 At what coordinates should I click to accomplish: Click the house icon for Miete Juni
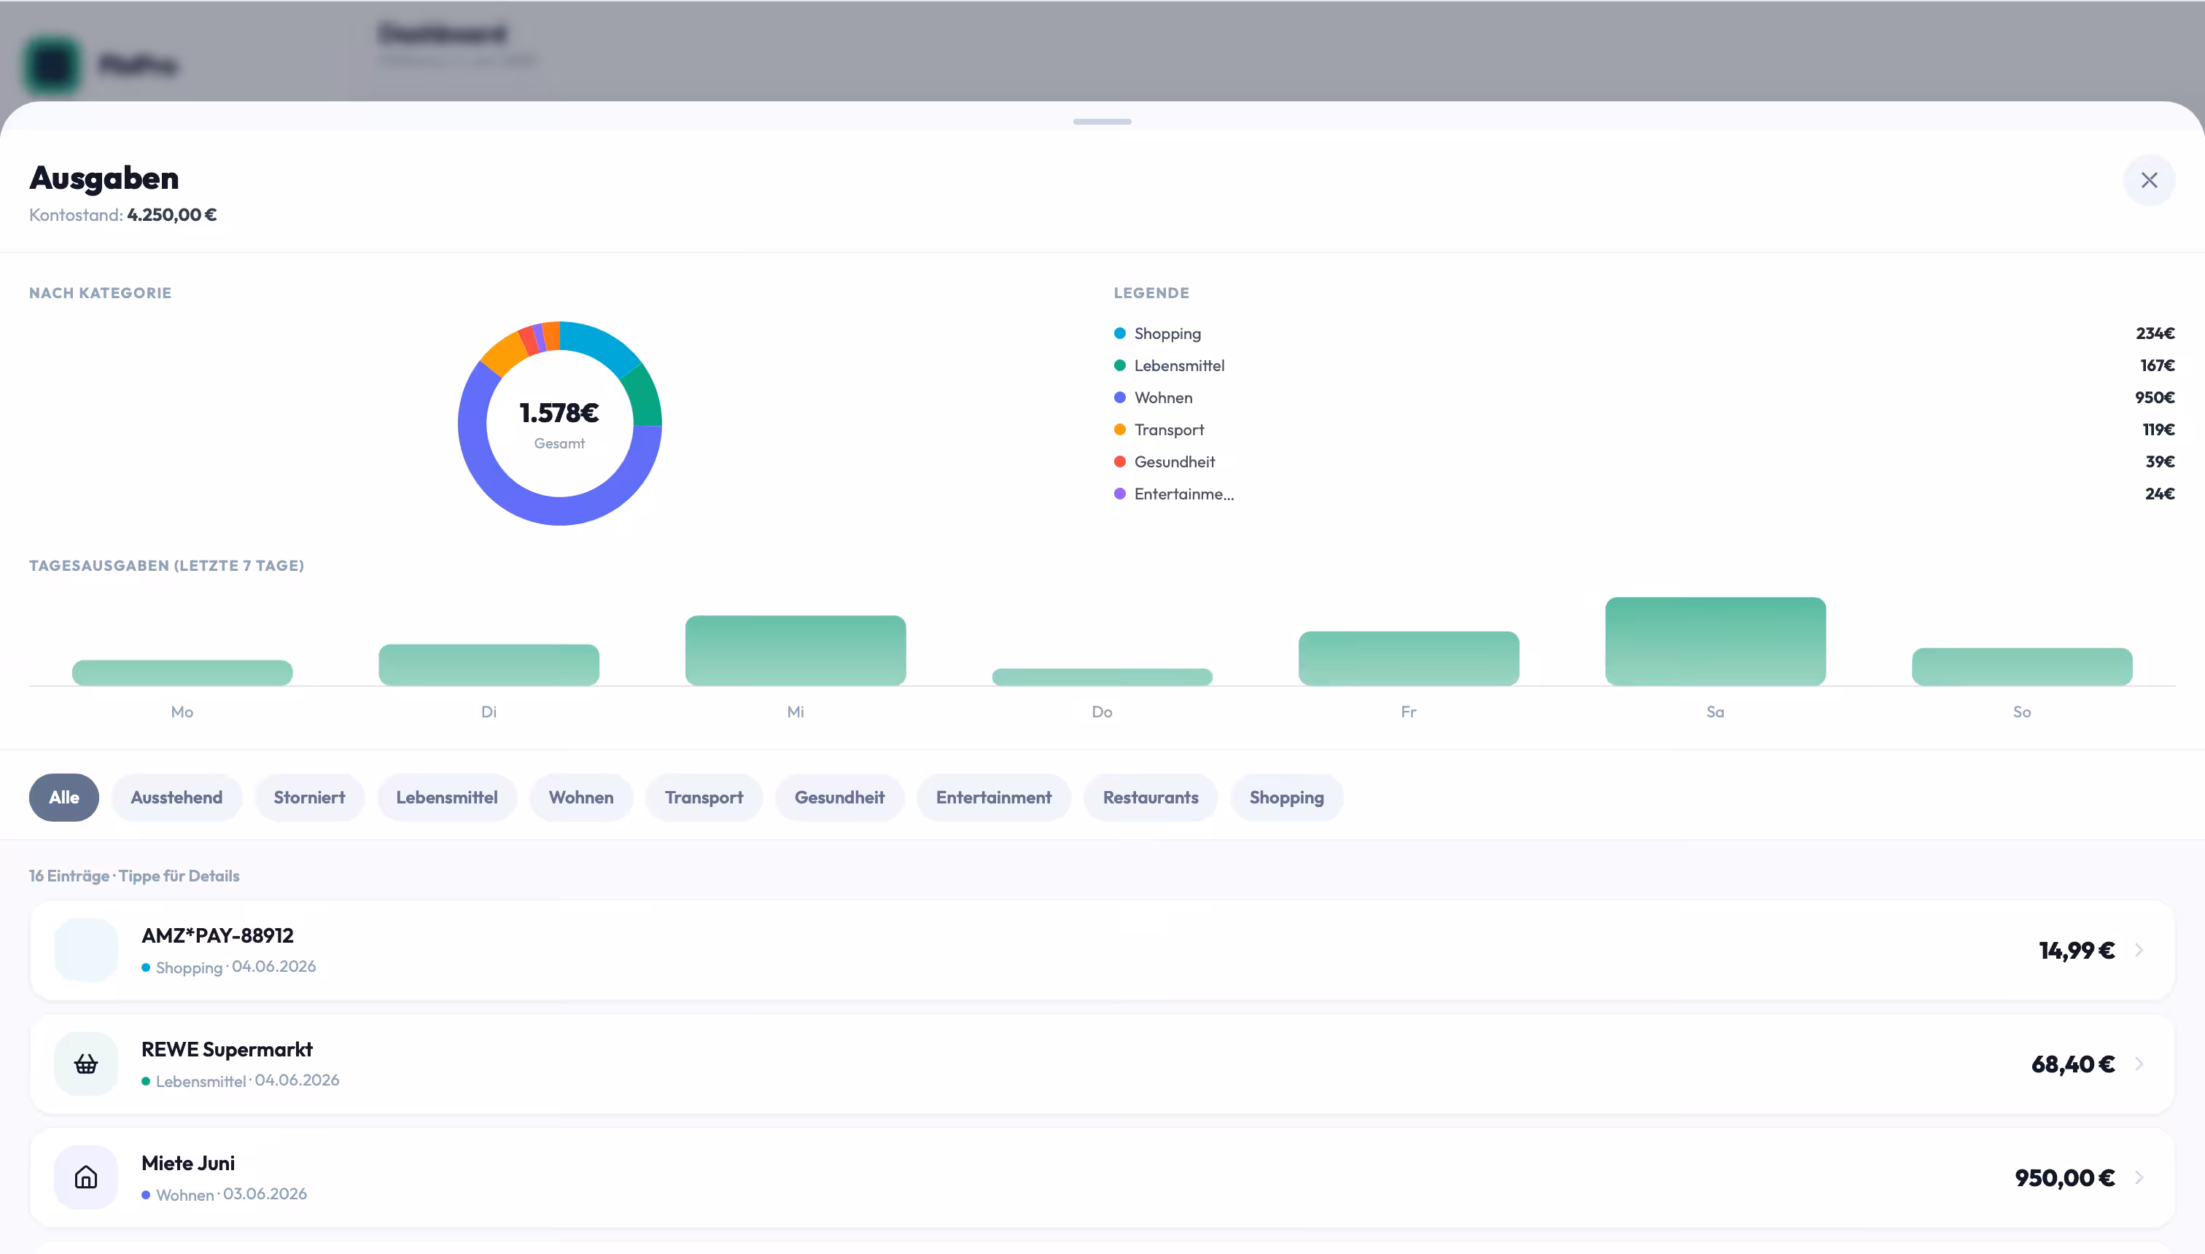coord(86,1177)
